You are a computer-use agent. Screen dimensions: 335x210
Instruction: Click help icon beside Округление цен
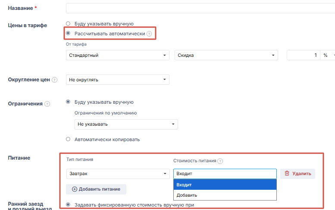54,80
